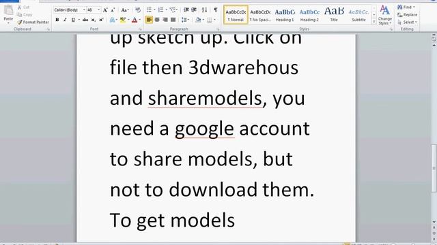Apply the Heading 2 style
Screen dimensions: 437x245
(x=309, y=15)
